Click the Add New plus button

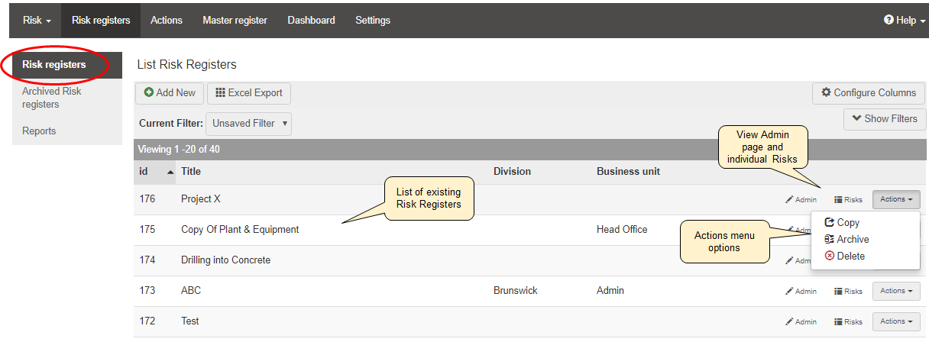click(x=170, y=93)
